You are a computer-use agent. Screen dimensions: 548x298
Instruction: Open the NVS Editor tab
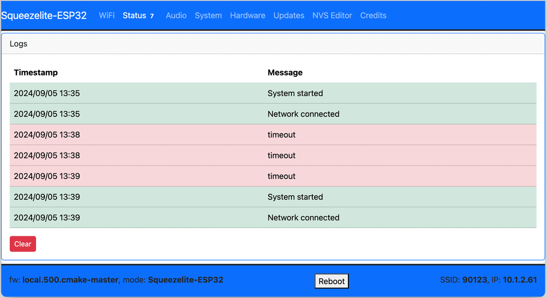332,16
